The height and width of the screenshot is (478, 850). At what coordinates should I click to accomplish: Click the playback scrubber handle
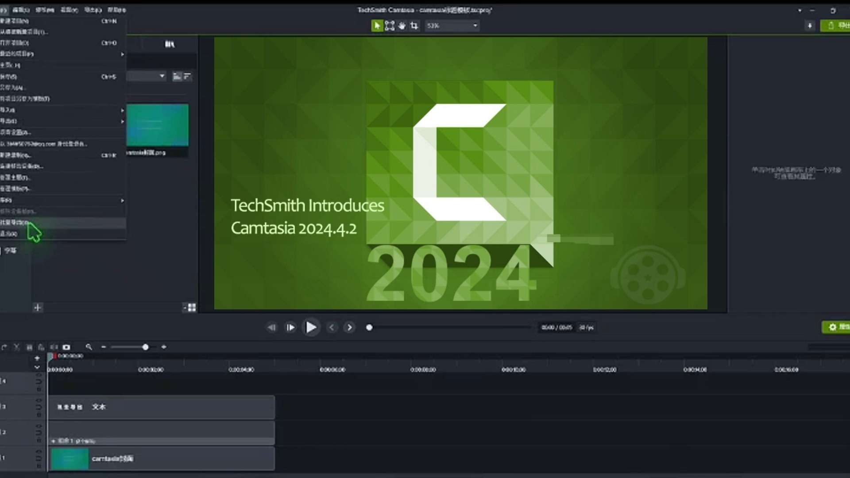click(369, 328)
